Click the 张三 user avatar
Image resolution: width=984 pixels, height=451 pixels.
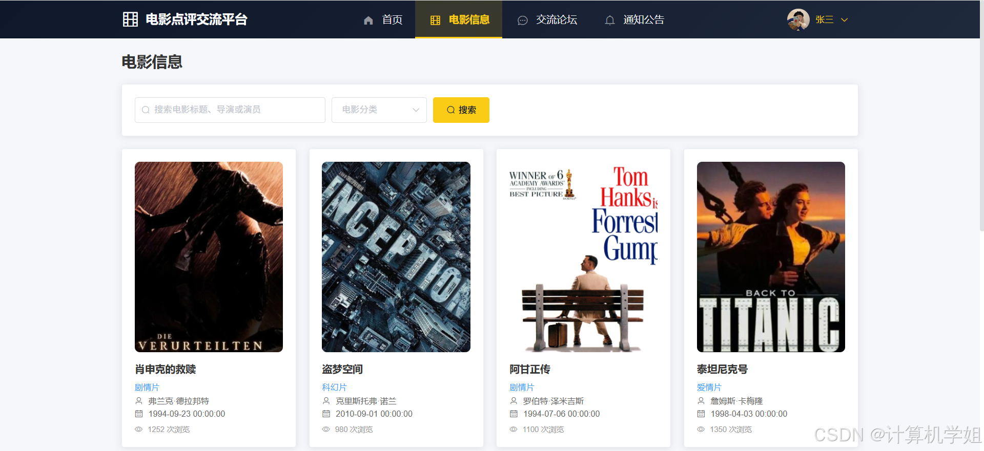click(x=798, y=19)
